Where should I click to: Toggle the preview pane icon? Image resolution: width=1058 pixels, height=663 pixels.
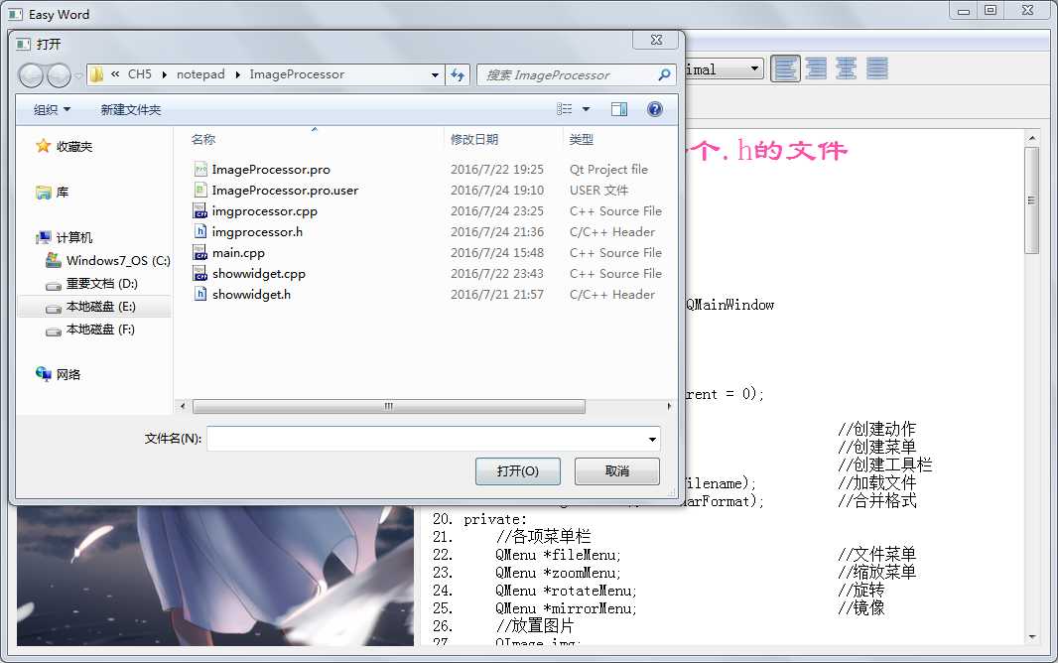coord(618,109)
